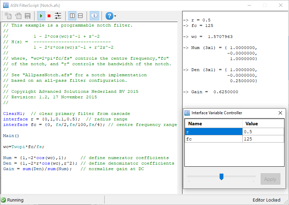Run the FilterScript with the green play icon
289x205 pixels.
click(x=41, y=16)
